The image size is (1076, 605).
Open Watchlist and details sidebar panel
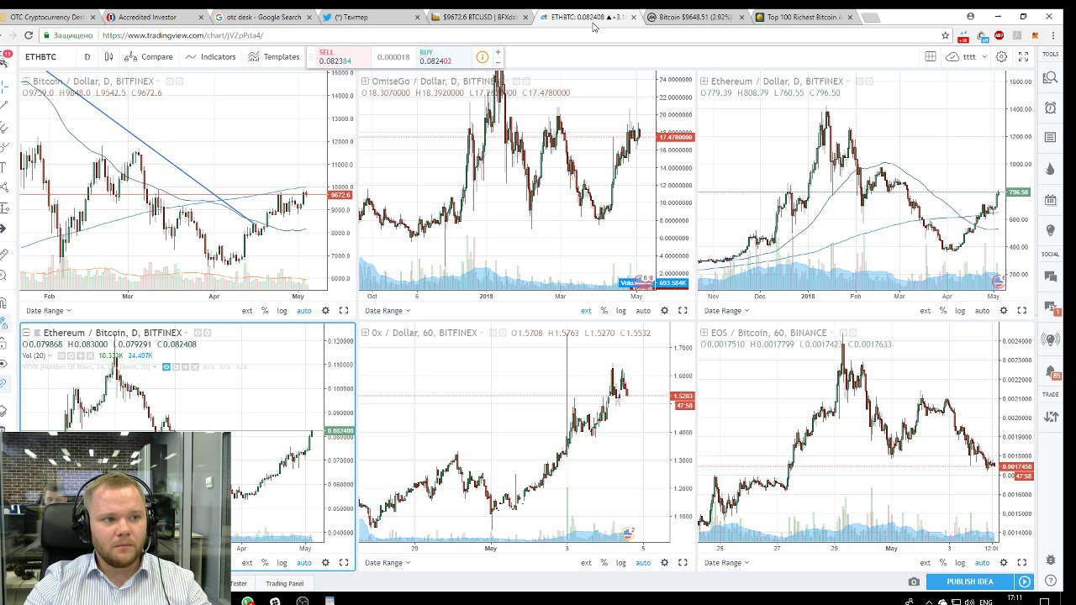pos(1050,77)
